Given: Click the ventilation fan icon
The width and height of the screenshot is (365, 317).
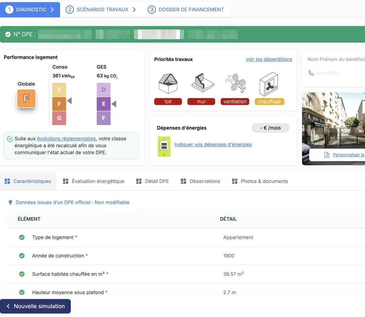Looking at the screenshot, I should click(x=236, y=83).
